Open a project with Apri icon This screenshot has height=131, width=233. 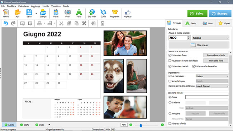coord(18,13)
